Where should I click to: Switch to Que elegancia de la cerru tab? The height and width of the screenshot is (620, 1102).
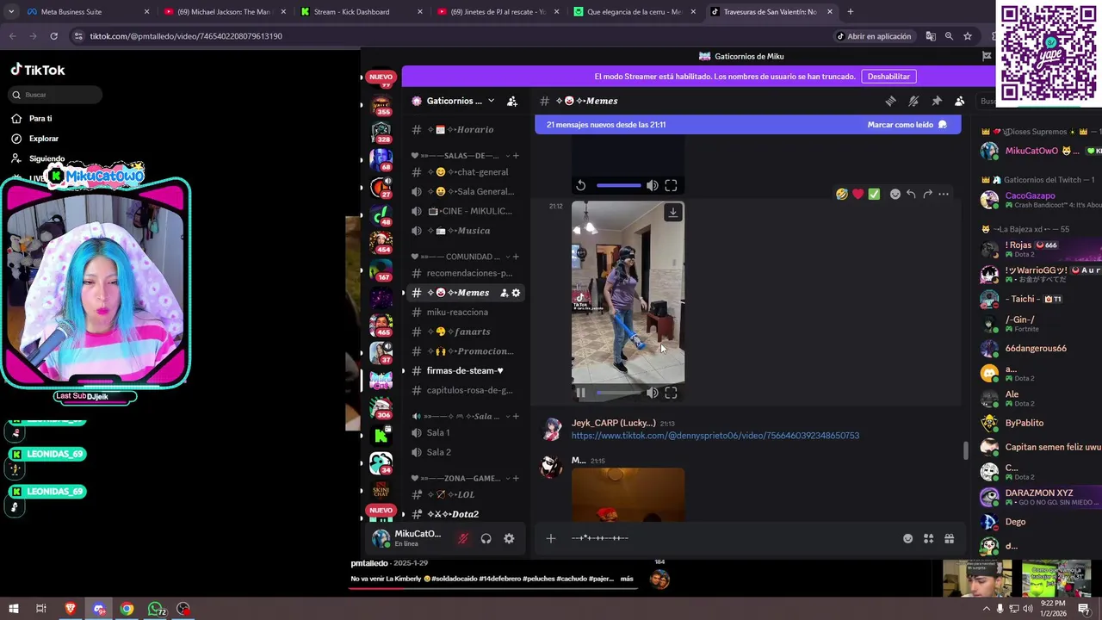pyautogui.click(x=635, y=12)
